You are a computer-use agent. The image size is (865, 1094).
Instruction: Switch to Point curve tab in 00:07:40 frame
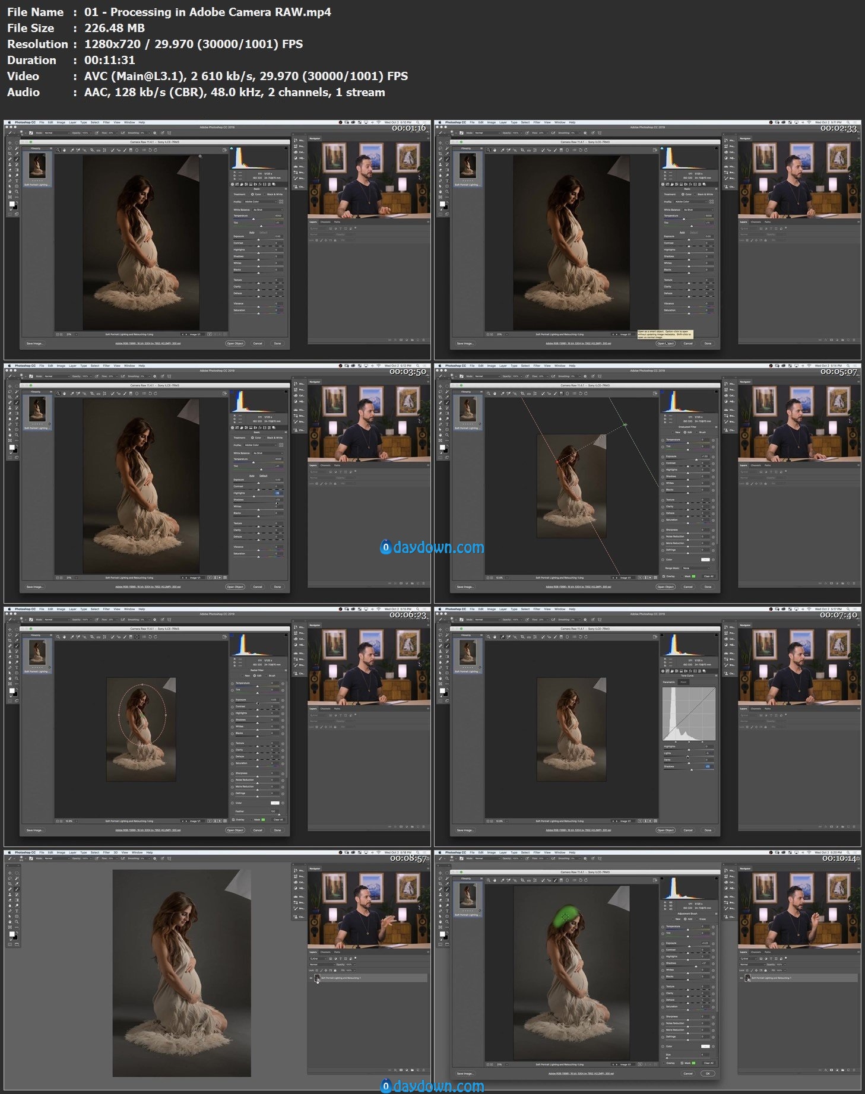(683, 682)
